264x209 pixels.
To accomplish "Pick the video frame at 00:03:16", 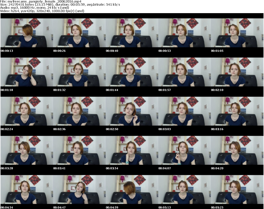I will click(x=237, y=111).
